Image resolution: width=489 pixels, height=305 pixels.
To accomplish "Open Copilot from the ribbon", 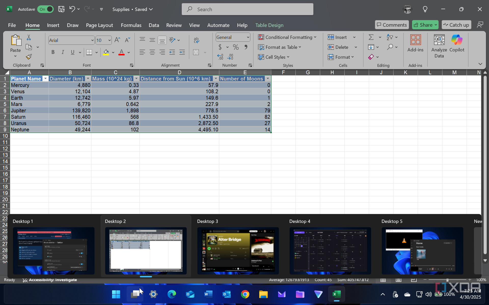I will tap(457, 43).
